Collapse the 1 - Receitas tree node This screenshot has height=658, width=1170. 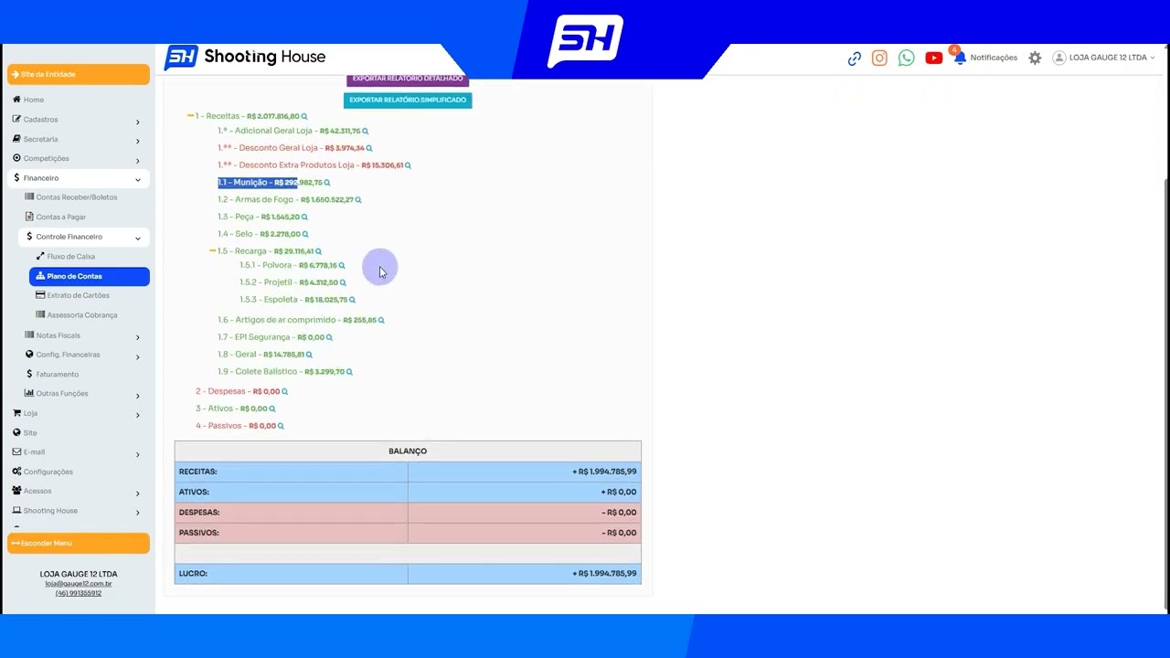(190, 116)
